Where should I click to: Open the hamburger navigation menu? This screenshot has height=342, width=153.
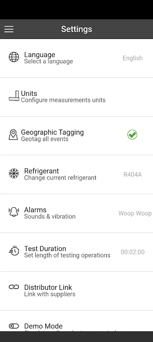(9, 29)
